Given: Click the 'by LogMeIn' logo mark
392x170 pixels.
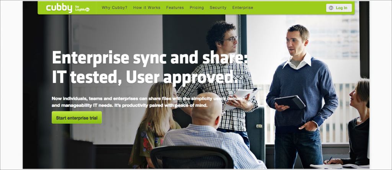Looking at the screenshot, I should (x=82, y=9).
